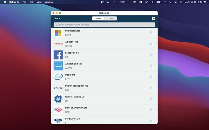Click the Facebook logo thumbnail
This screenshot has width=209, height=130.
coord(58,55)
